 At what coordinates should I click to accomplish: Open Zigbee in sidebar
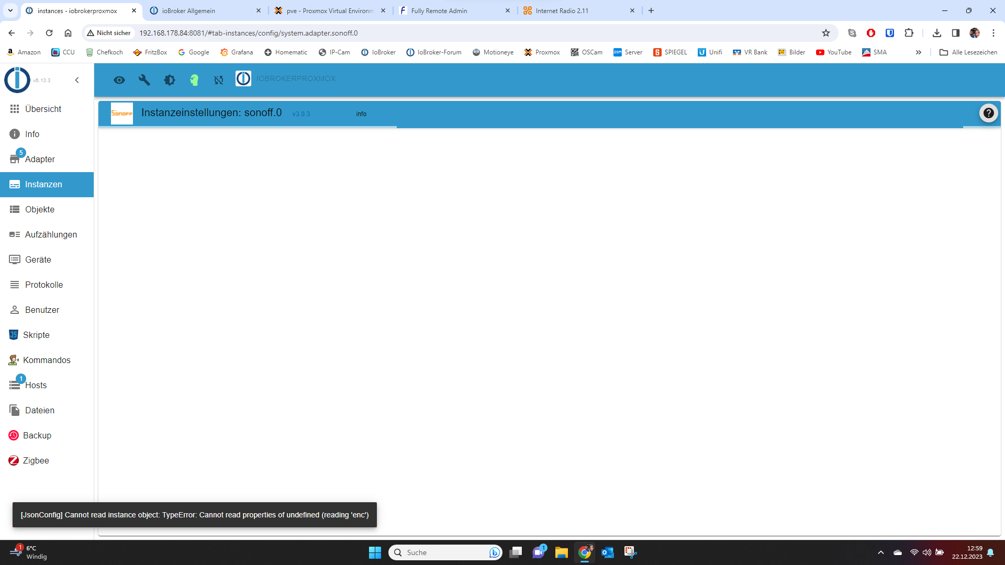[47, 460]
